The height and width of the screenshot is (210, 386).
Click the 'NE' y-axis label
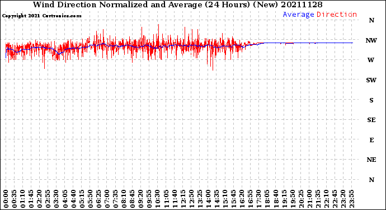coord(371,160)
